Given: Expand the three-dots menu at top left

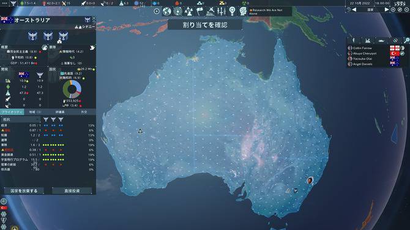Looking at the screenshot, I should coord(4,3).
